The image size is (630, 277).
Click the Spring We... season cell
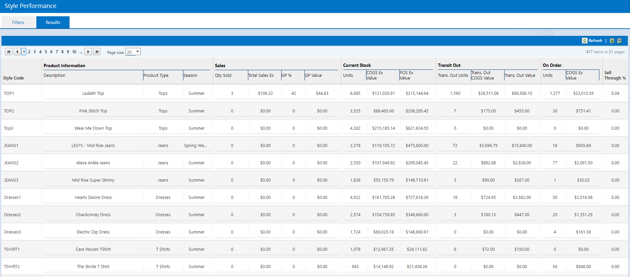tap(196, 146)
